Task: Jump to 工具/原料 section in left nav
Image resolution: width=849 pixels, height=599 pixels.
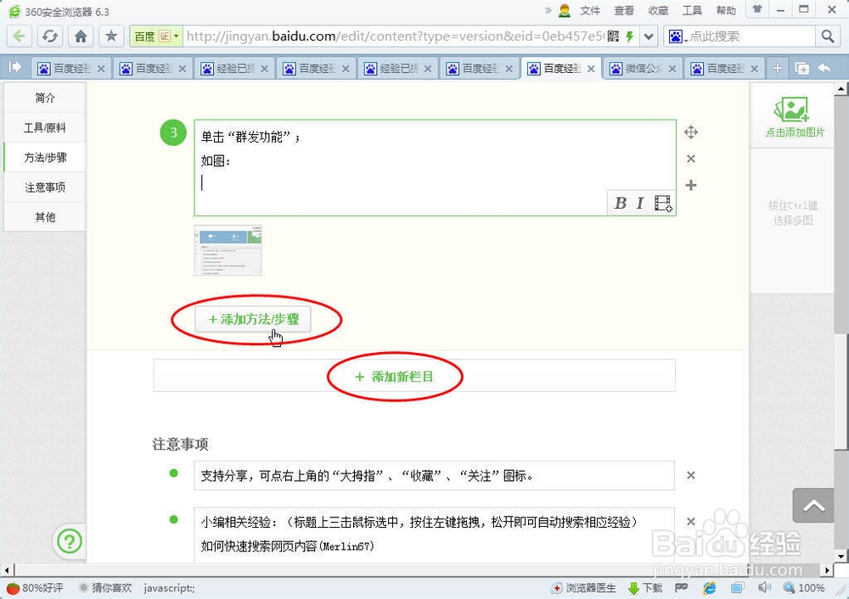Action: pos(45,128)
